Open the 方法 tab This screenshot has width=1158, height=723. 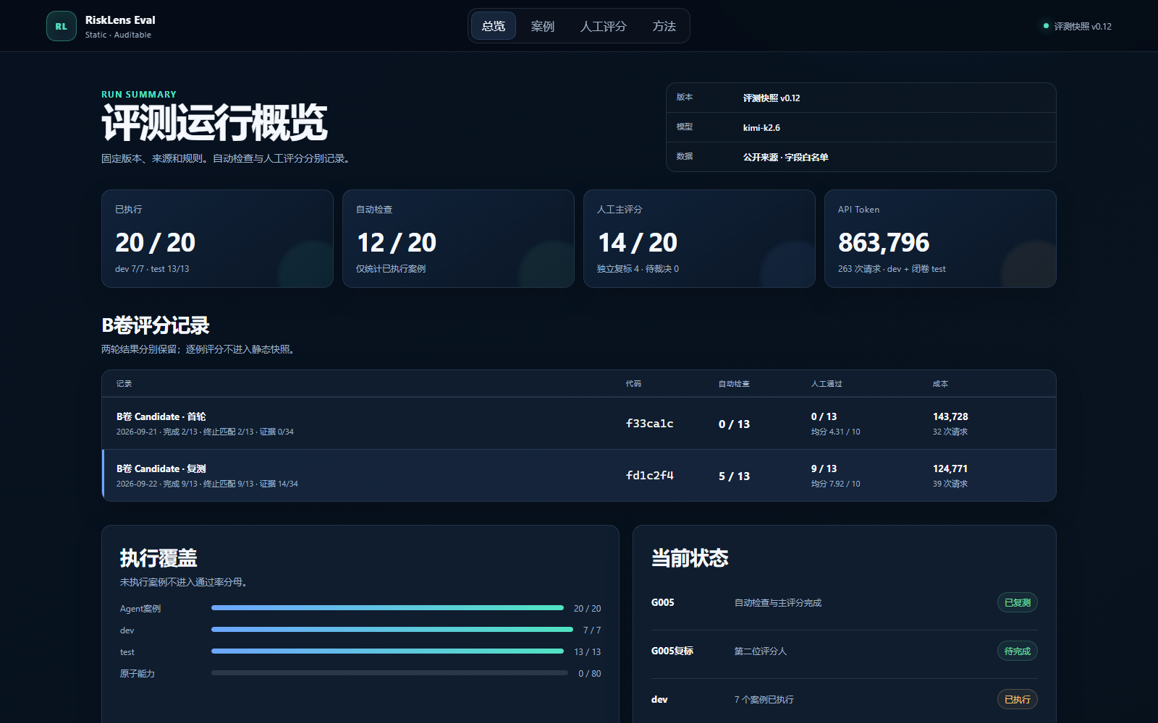click(x=664, y=26)
